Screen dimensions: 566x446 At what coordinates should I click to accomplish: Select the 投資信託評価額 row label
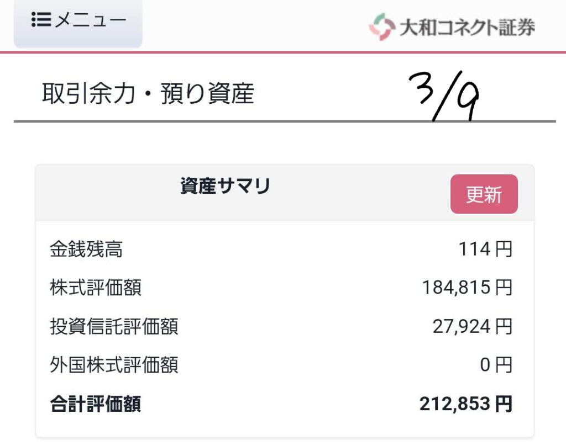coord(114,327)
